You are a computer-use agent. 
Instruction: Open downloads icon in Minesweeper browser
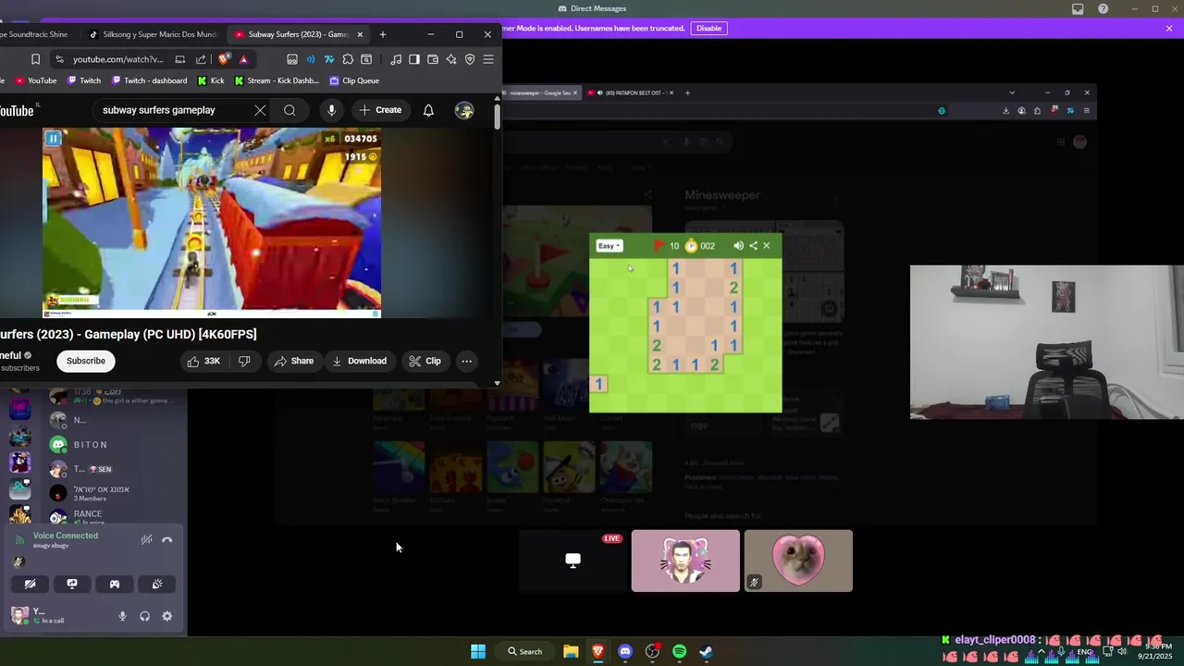[1005, 111]
